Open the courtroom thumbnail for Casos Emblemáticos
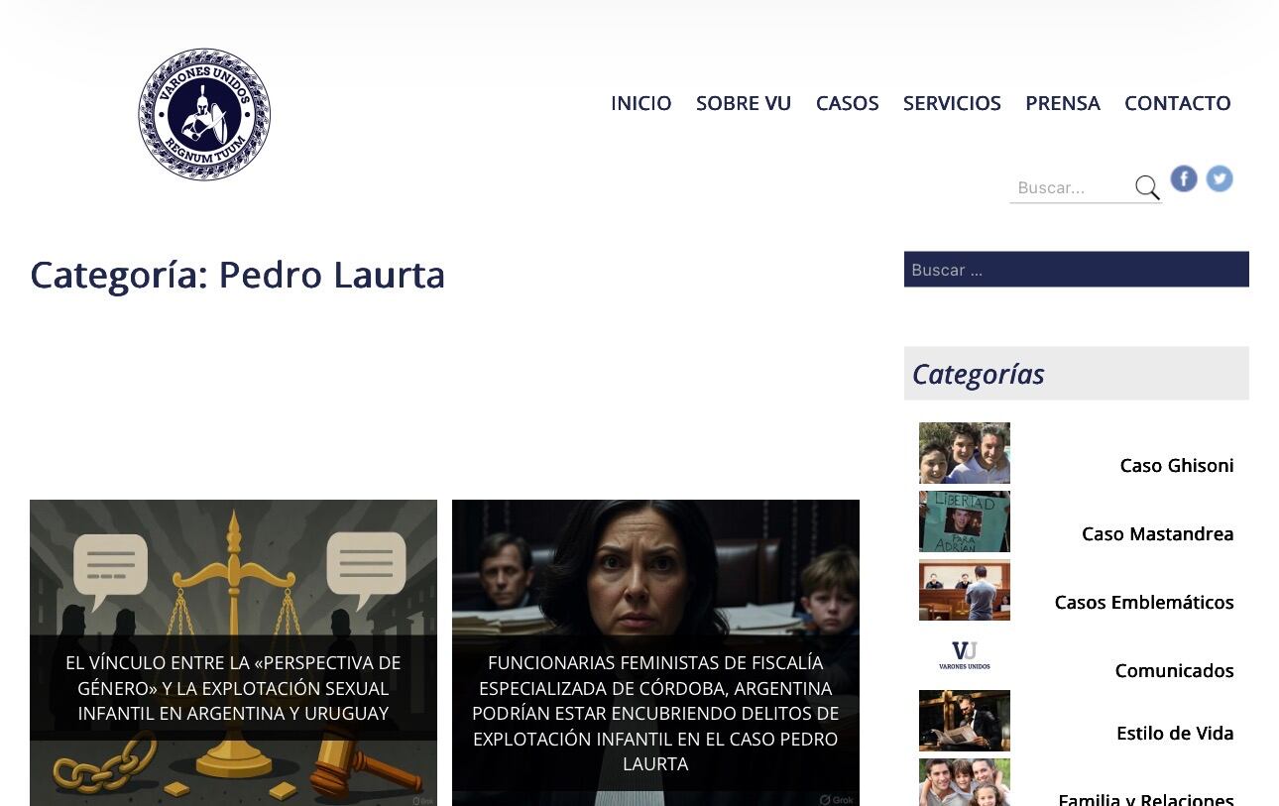Image resolution: width=1279 pixels, height=806 pixels. click(964, 589)
